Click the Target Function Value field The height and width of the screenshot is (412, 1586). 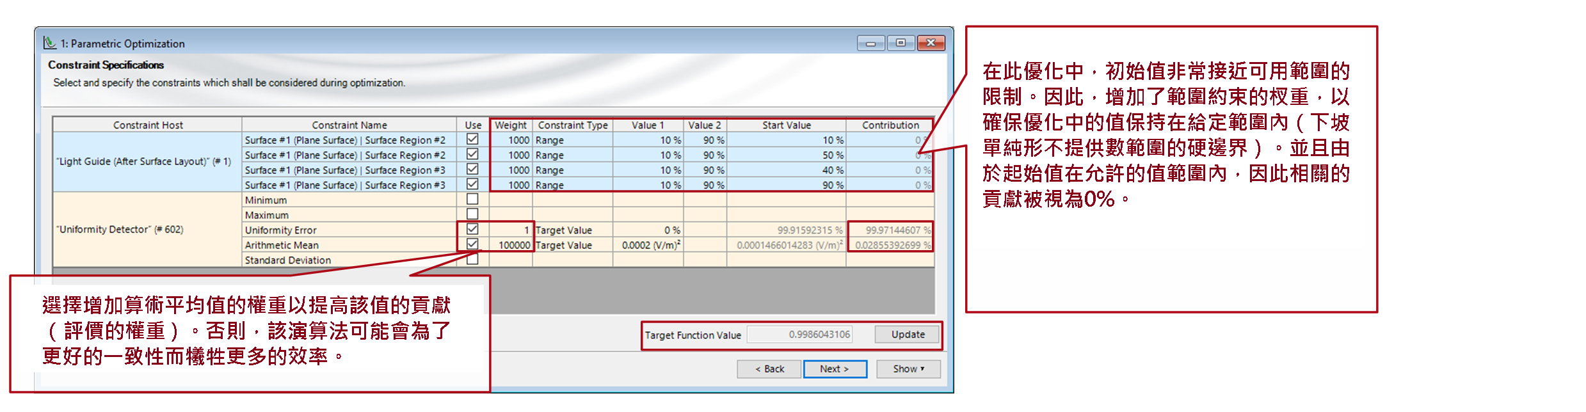799,334
